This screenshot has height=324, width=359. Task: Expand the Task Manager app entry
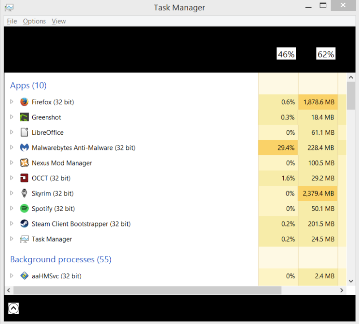coord(12,239)
